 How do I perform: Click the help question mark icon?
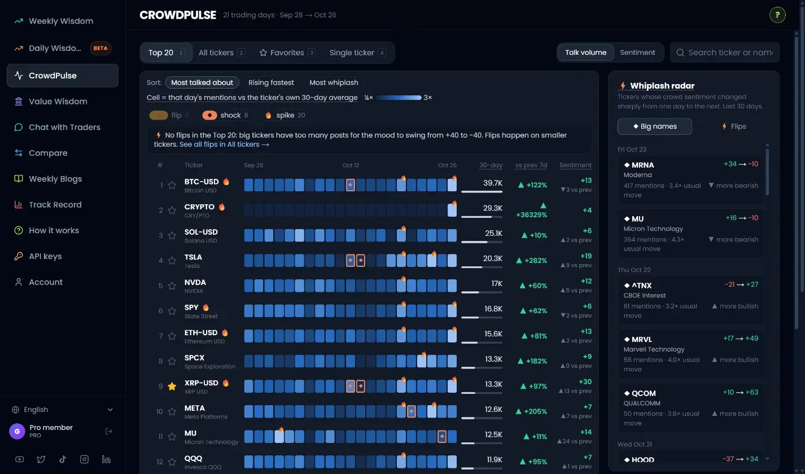tap(777, 15)
